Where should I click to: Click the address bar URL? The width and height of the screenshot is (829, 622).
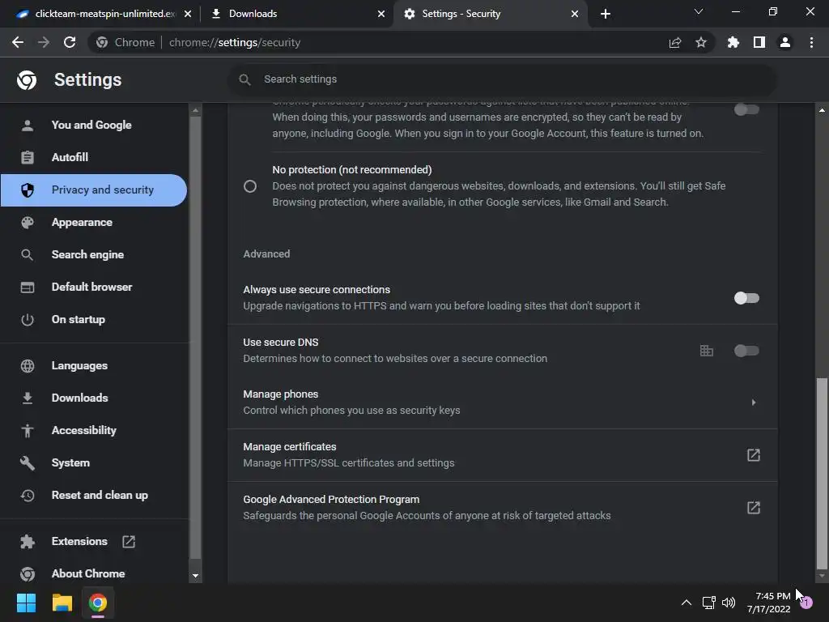(x=234, y=42)
